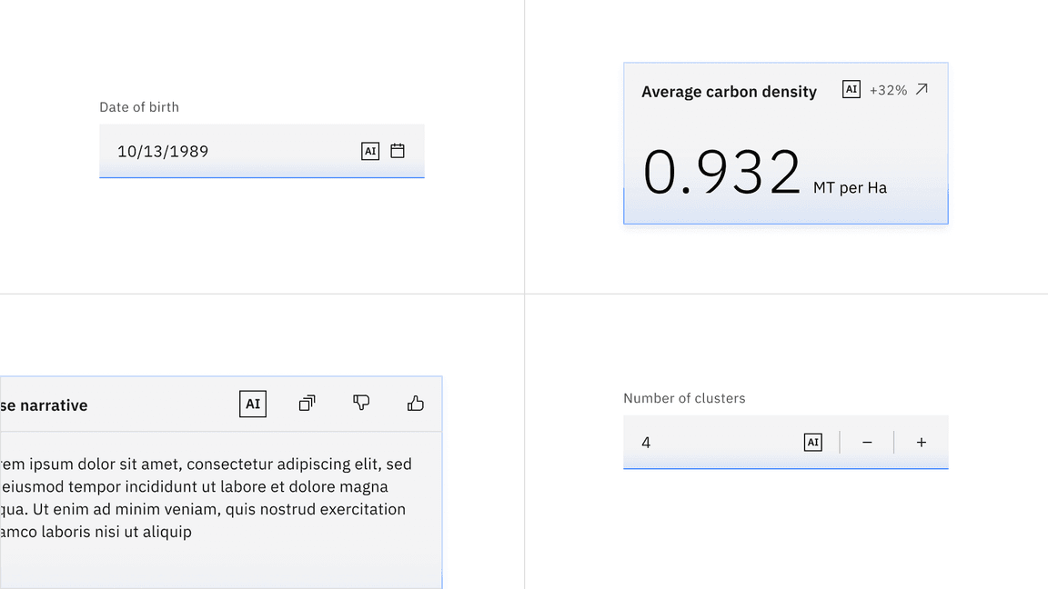Click the AI label in Number of clusters field
The width and height of the screenshot is (1048, 589).
pyautogui.click(x=812, y=442)
